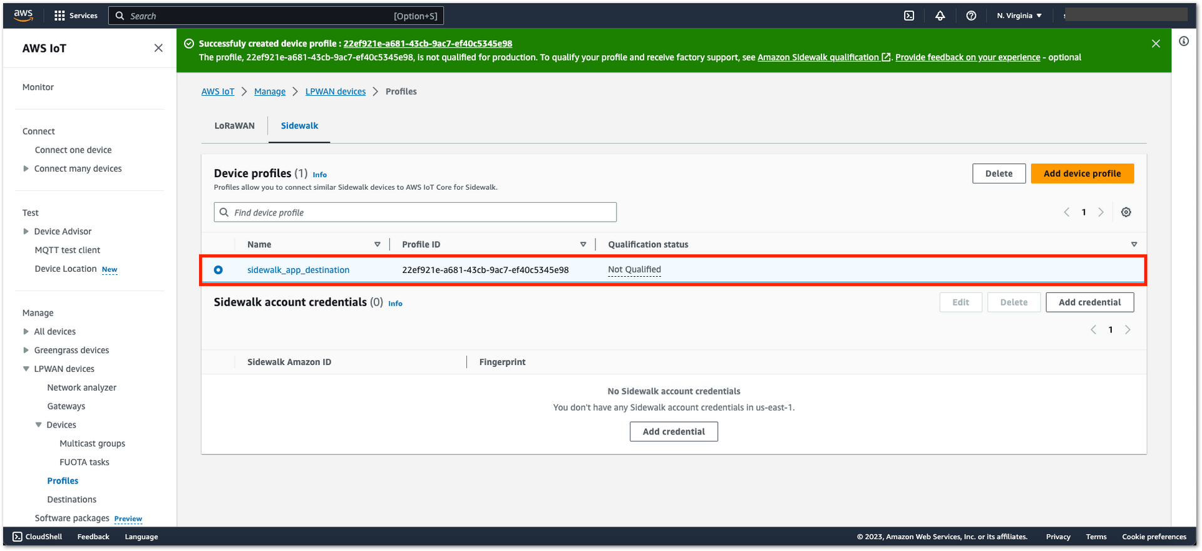
Task: Switch to the LoRaWAN tab
Action: click(x=235, y=126)
